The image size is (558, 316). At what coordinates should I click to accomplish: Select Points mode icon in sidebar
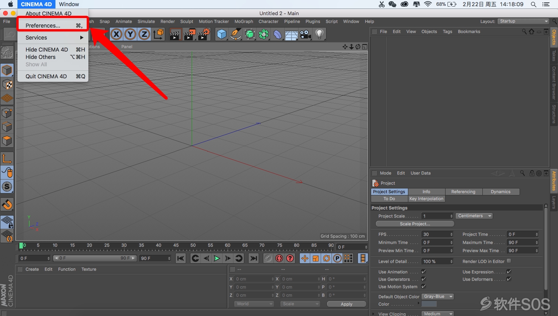tap(7, 113)
